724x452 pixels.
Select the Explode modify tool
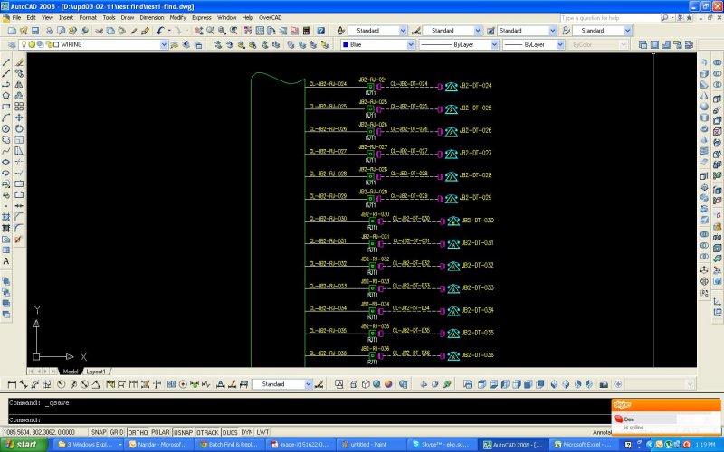pyautogui.click(x=19, y=240)
